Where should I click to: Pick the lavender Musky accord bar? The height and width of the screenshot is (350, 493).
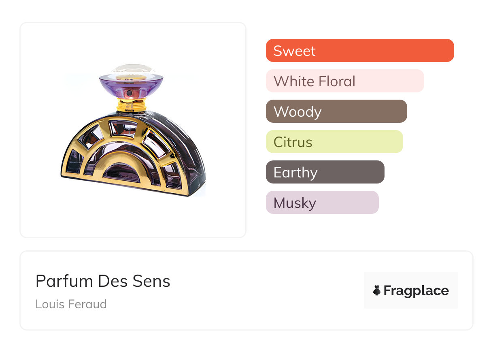322,203
